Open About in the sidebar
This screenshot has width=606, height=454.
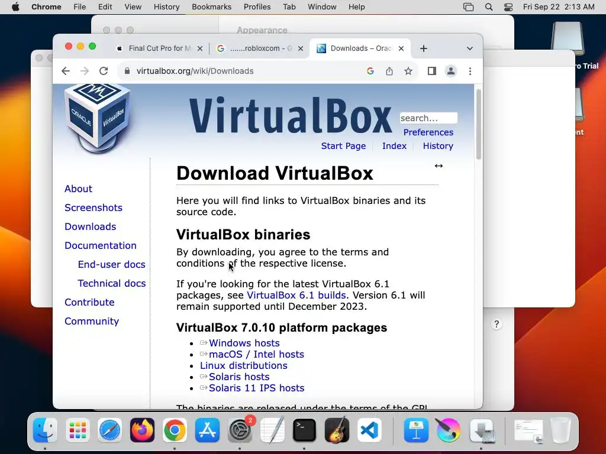[79, 189]
